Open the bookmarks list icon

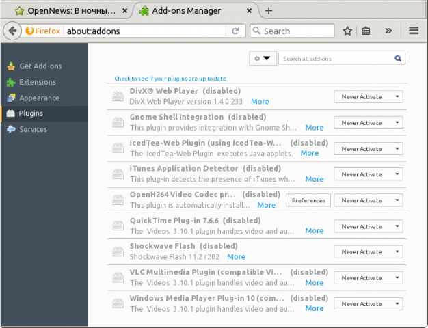[x=366, y=31]
